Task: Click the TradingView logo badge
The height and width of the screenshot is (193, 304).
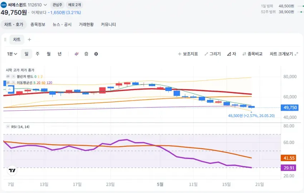Action: click(12, 170)
